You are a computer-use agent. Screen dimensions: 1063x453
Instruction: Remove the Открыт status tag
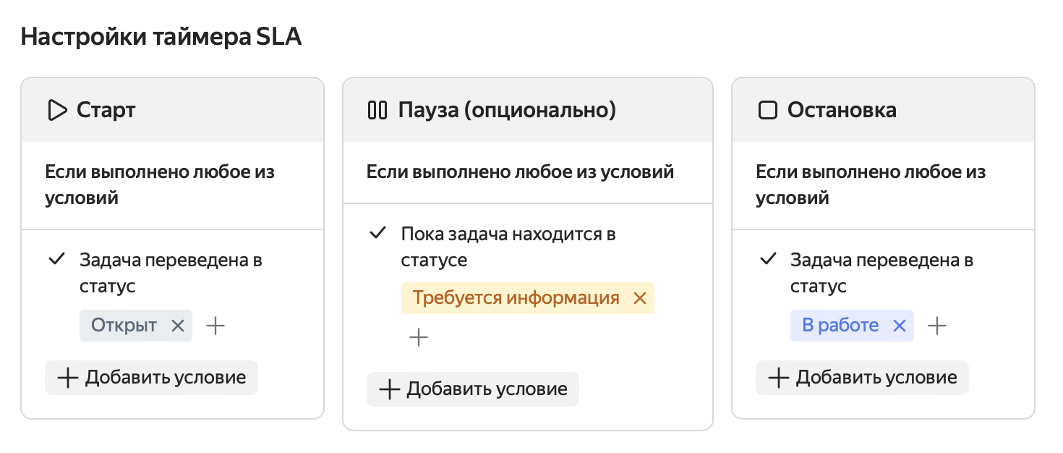tap(178, 326)
